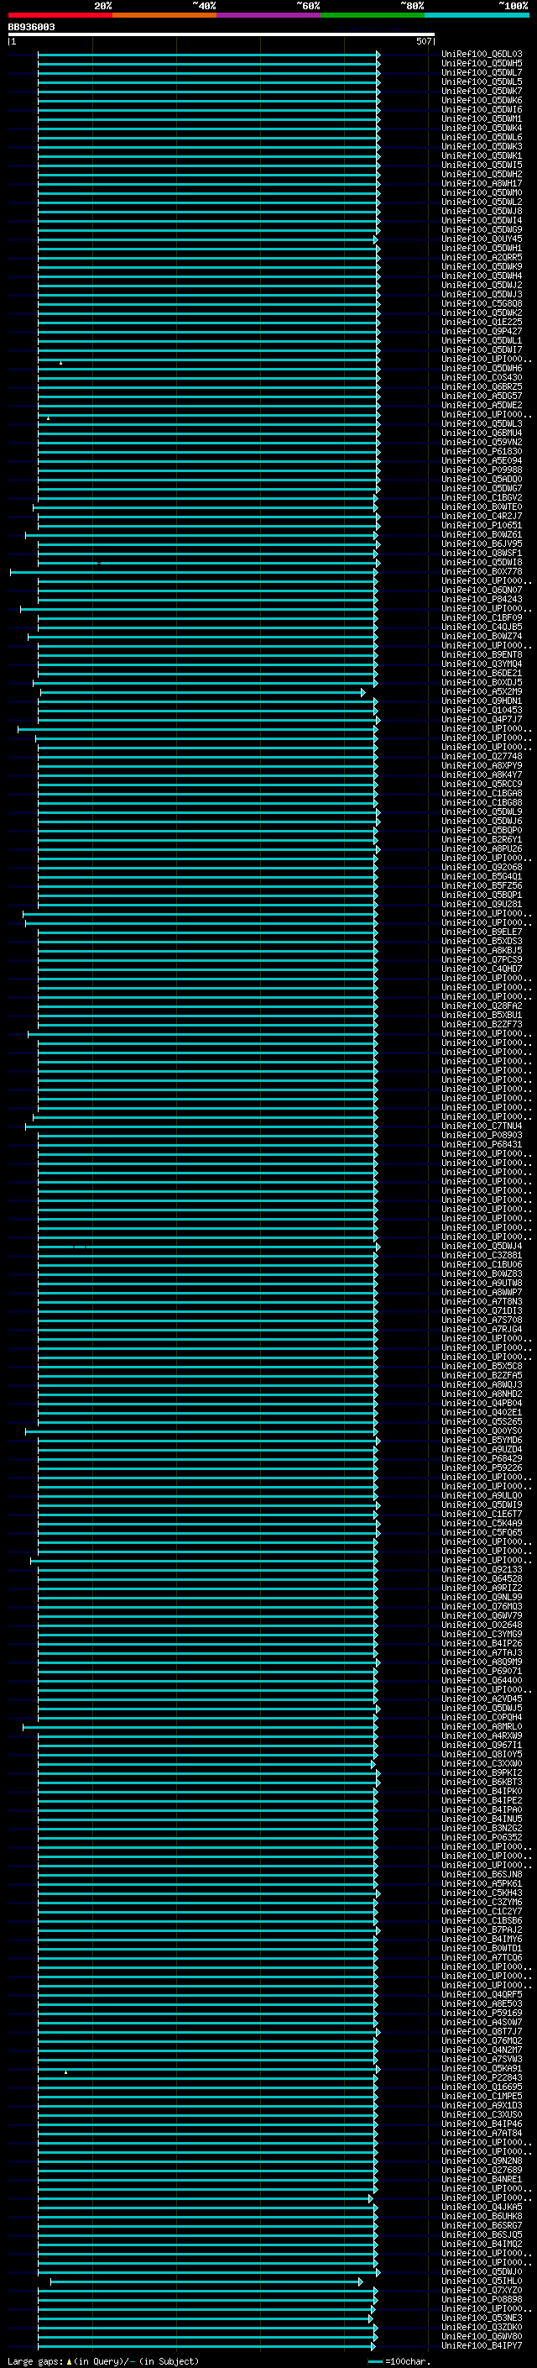Select the UniRef100_A8XPY9 label
Image resolution: width=537 pixels, height=2368 pixels.
pyautogui.click(x=481, y=766)
